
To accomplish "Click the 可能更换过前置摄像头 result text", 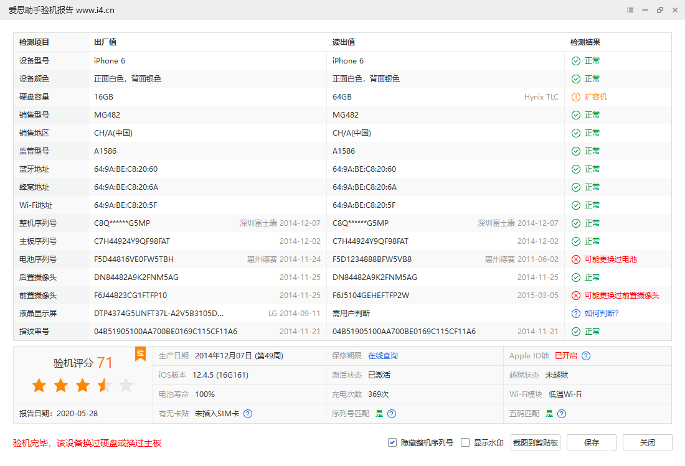I will (621, 296).
